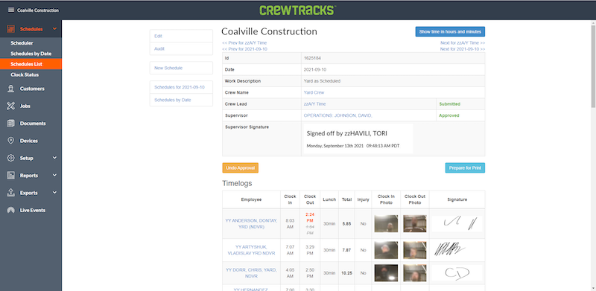The height and width of the screenshot is (291, 596).
Task: Open employee YY DORR, CHRIS link
Action: coord(251,273)
